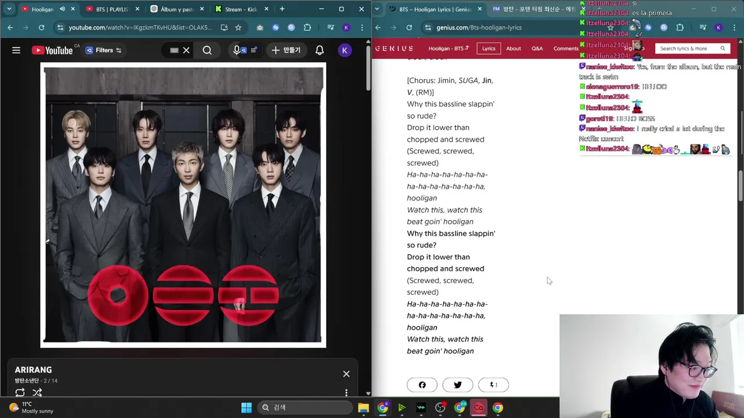The height and width of the screenshot is (418, 744).
Task: Open the extensions puzzle menu in YouTube window
Action: (x=307, y=27)
